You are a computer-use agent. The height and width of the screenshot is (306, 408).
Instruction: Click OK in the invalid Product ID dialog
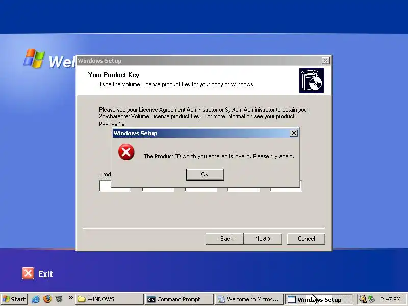(x=205, y=174)
